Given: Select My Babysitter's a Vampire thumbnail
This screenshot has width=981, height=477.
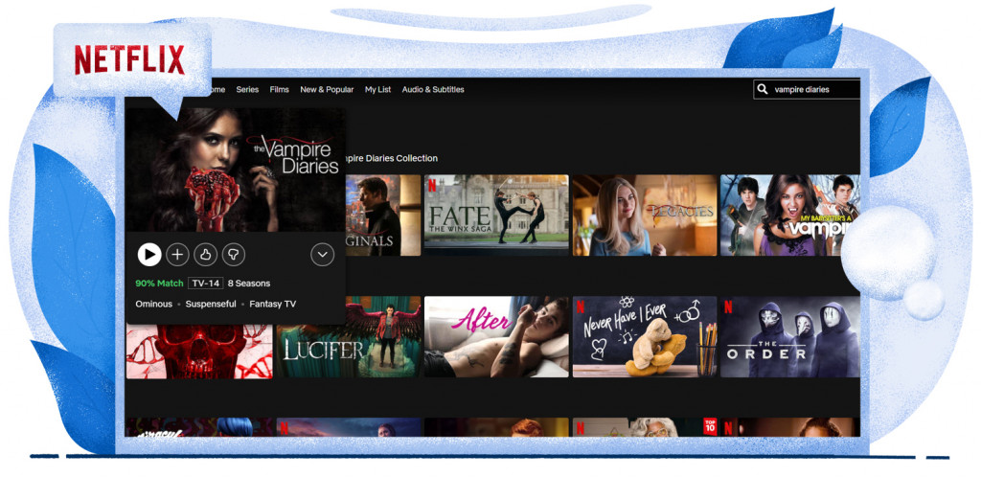Looking at the screenshot, I should (x=790, y=216).
